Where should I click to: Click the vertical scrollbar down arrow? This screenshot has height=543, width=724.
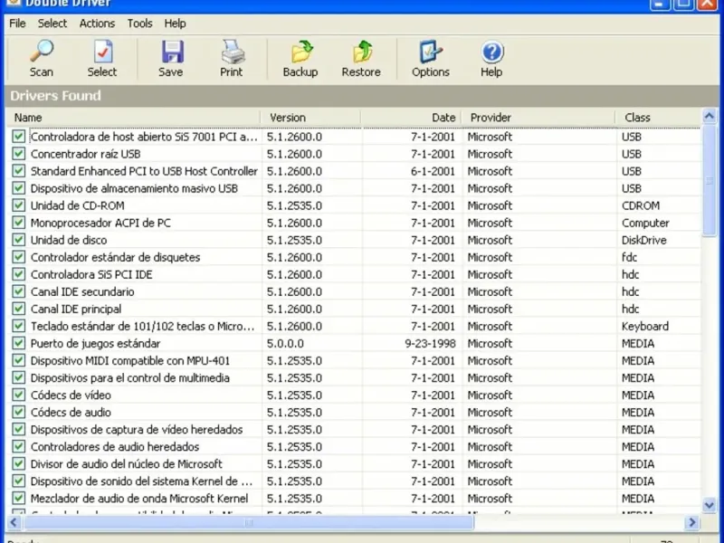tap(710, 505)
